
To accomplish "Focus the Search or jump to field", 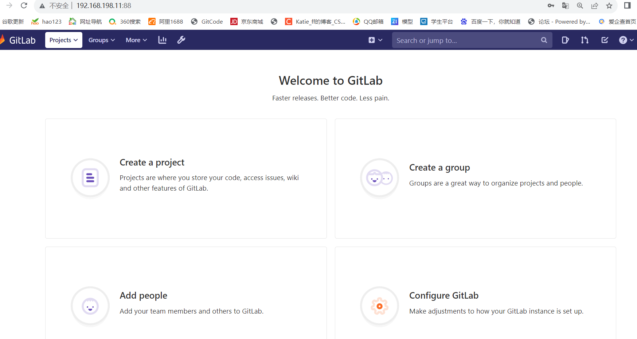I will coord(472,40).
